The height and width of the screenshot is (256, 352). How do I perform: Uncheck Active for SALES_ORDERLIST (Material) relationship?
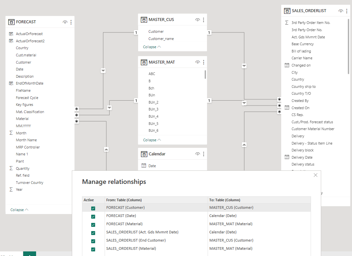93,249
